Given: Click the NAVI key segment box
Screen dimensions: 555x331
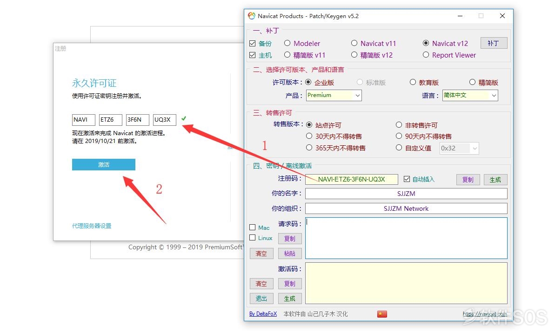Looking at the screenshot, I should (84, 120).
